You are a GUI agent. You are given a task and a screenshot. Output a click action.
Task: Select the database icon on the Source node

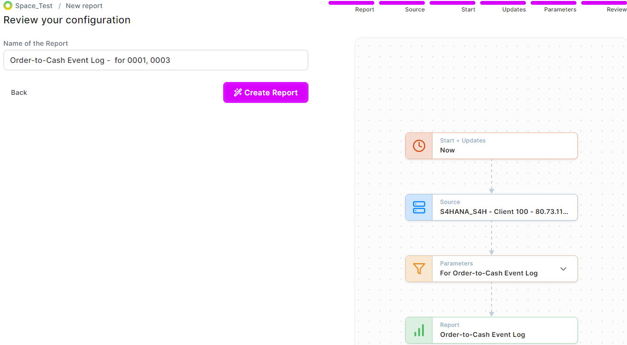(x=418, y=207)
